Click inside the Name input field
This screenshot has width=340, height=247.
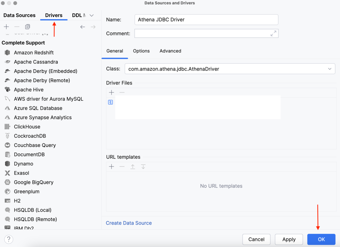(x=206, y=20)
